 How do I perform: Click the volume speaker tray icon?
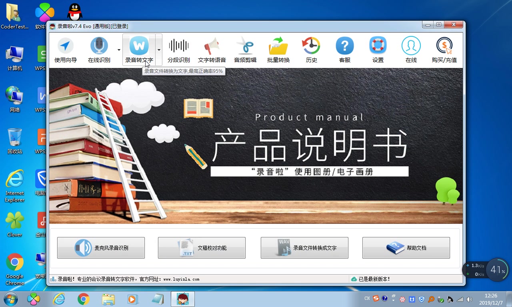(x=469, y=299)
